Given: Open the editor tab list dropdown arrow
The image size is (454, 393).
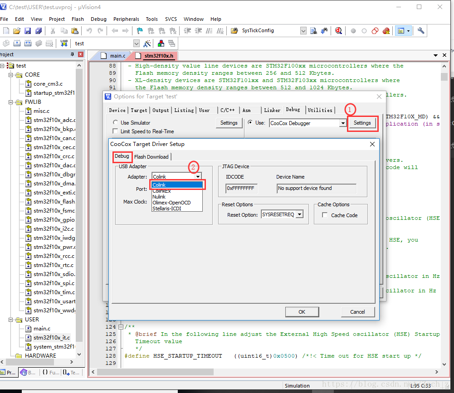Looking at the screenshot, I should (x=435, y=55).
